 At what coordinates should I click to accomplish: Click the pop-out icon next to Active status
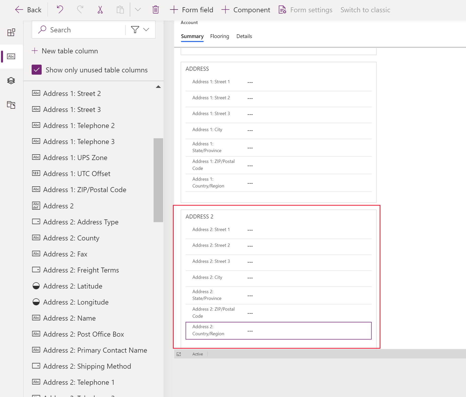click(179, 354)
